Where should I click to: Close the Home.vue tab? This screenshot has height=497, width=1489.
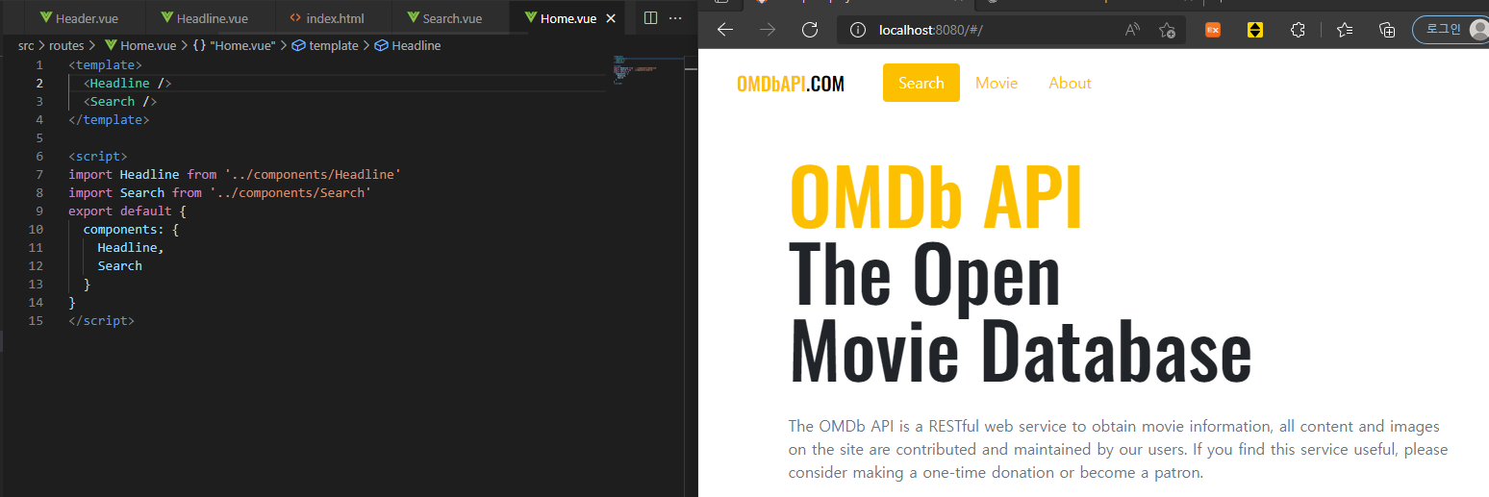tap(610, 18)
